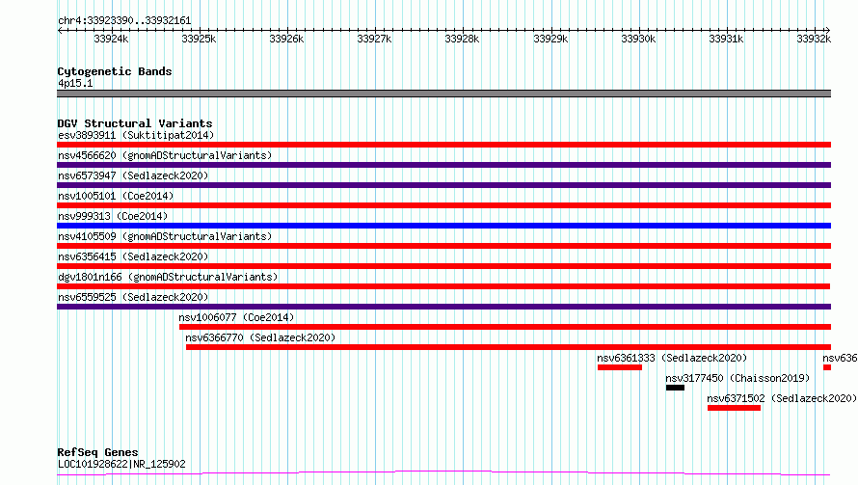Select the red esv3893911 variant bar
This screenshot has width=858, height=485.
[443, 145]
